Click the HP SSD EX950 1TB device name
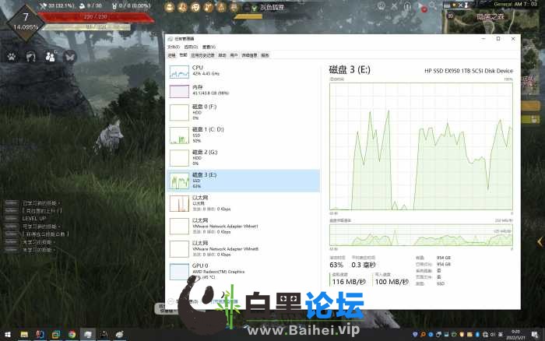The width and height of the screenshot is (545, 341). tap(469, 71)
